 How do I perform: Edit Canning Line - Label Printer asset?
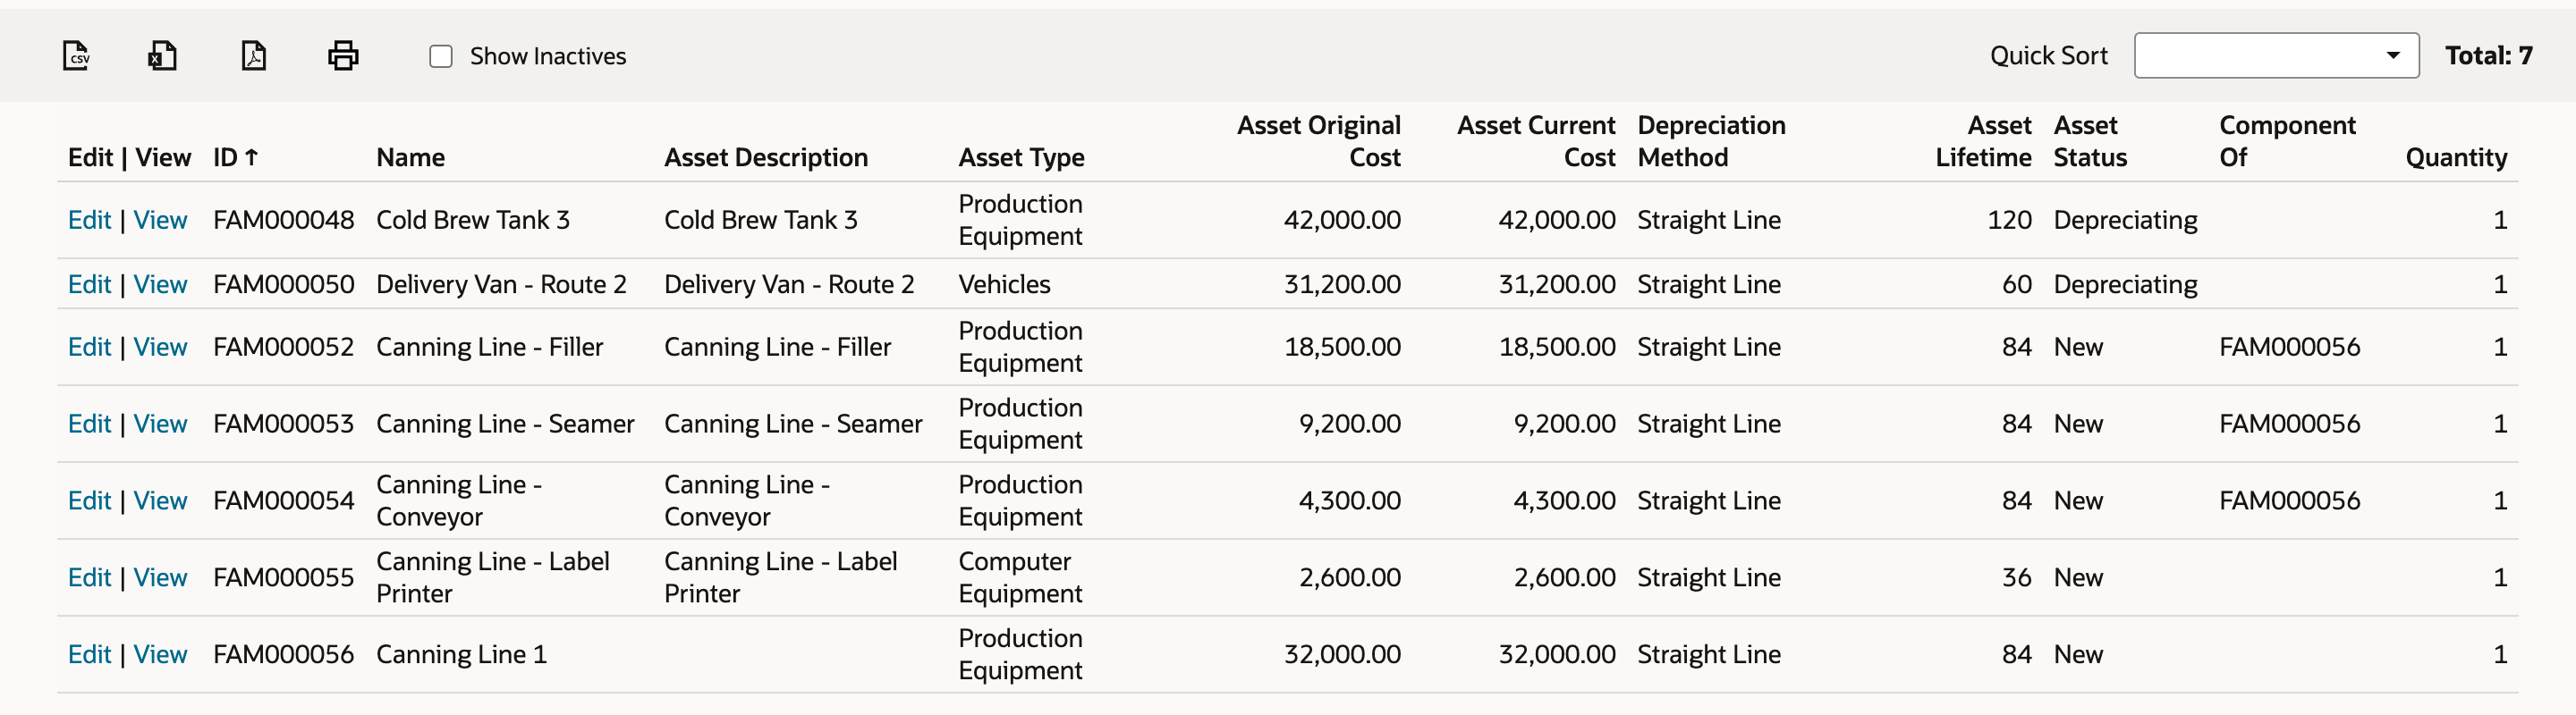point(89,578)
